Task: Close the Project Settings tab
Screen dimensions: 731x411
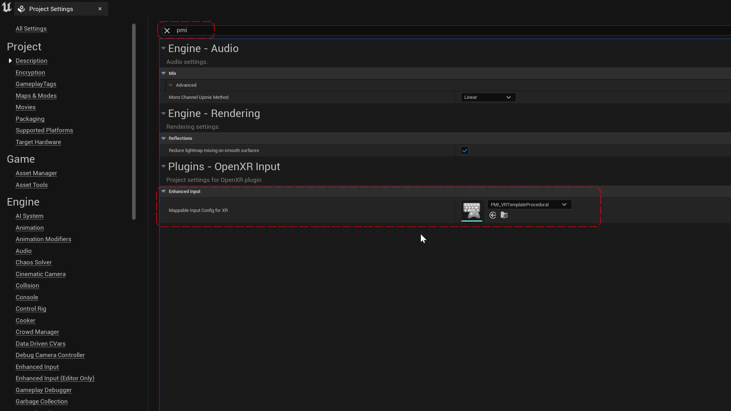Action: 100,9
